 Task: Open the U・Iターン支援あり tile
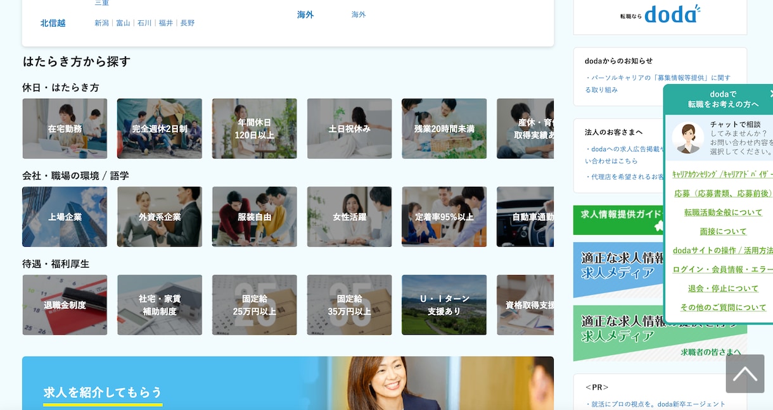444,305
